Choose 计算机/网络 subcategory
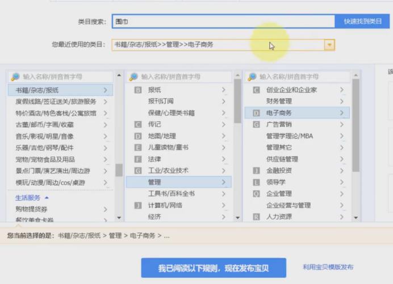Viewport: 393px width, 284px height. point(179,205)
